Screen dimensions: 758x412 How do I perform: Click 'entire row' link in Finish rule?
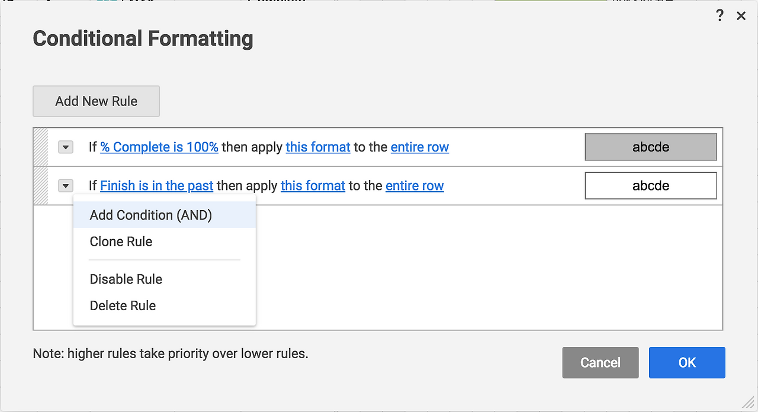click(x=415, y=186)
